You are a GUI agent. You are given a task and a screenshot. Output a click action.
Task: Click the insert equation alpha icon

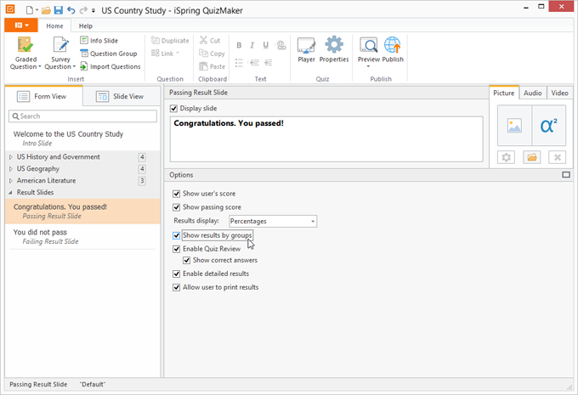click(549, 126)
